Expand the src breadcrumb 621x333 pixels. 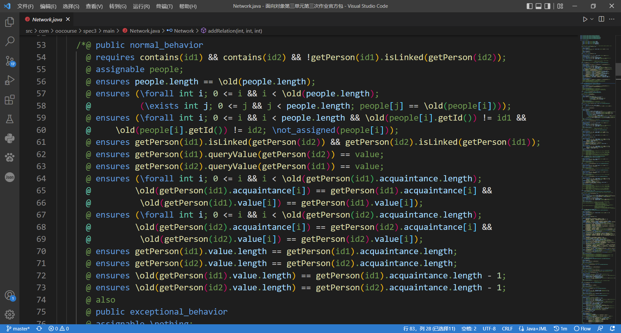coord(29,31)
